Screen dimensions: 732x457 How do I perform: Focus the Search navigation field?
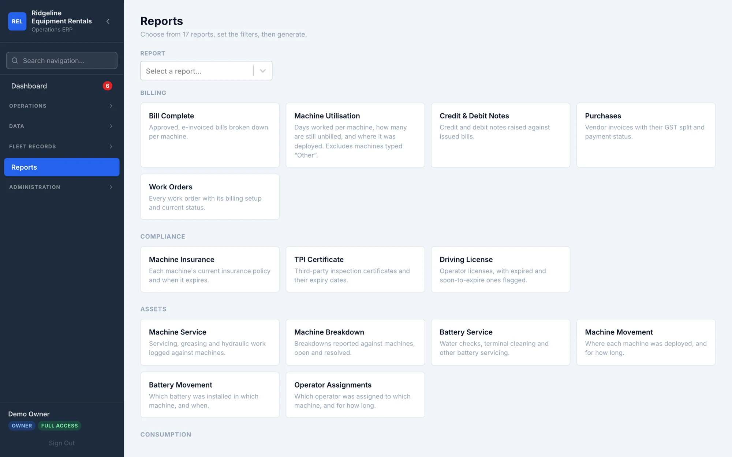[x=62, y=60]
